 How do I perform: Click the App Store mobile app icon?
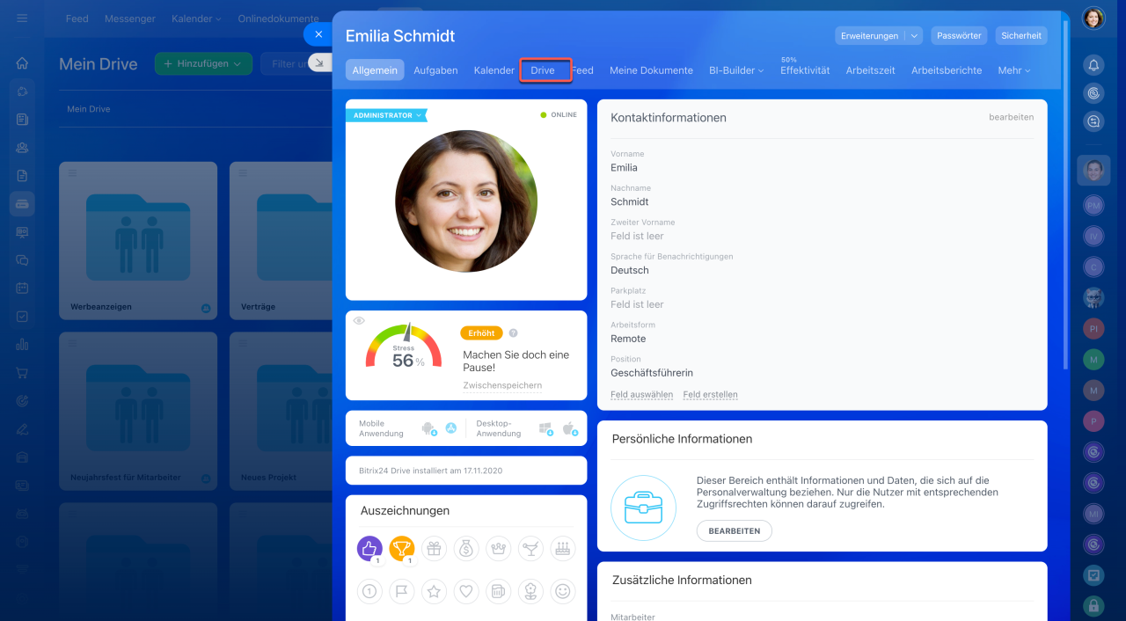450,428
